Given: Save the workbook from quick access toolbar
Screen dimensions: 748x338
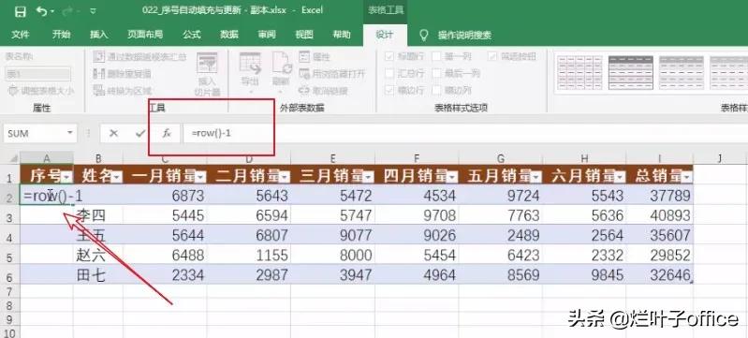Looking at the screenshot, I should point(20,10).
